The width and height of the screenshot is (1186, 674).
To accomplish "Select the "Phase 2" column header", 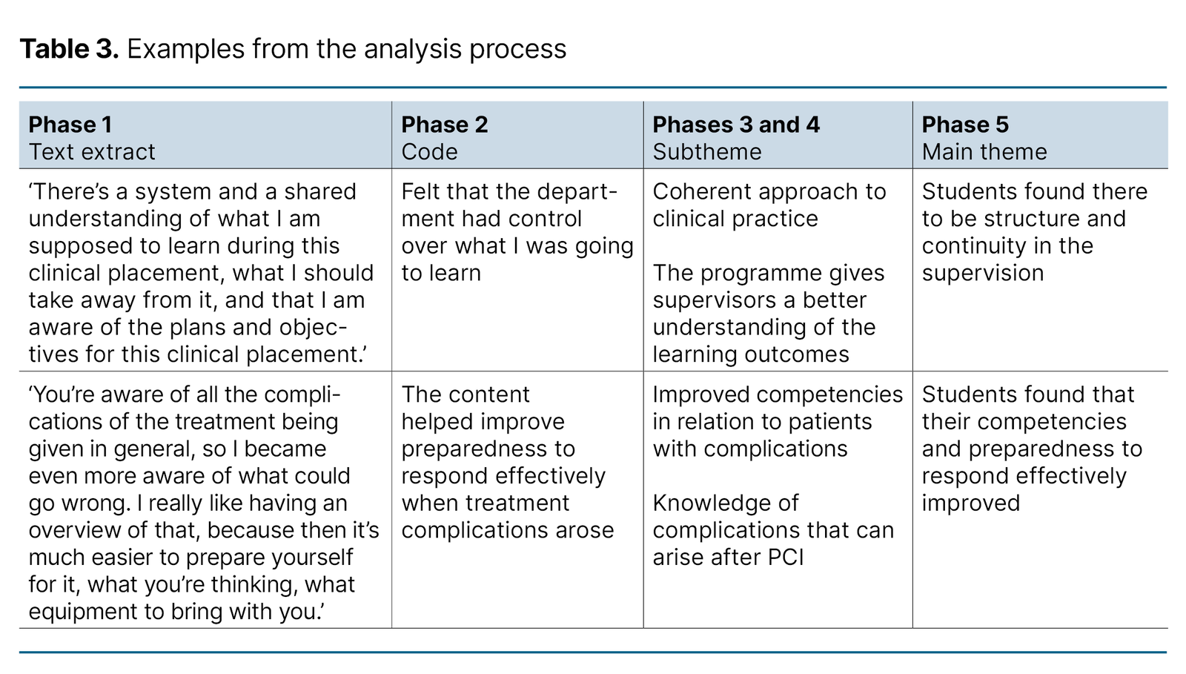I will (445, 125).
